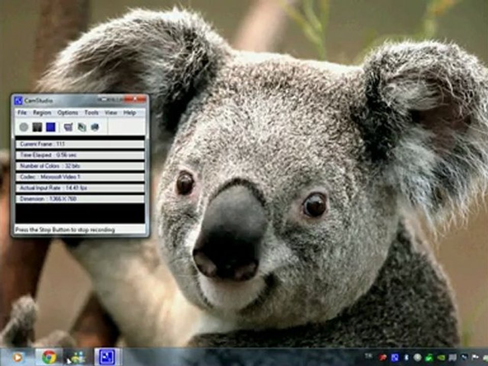Open Action Center flag tray icon

click(x=475, y=357)
